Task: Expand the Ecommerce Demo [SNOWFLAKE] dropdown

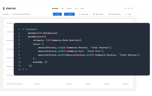Action: pyautogui.click(x=30, y=14)
